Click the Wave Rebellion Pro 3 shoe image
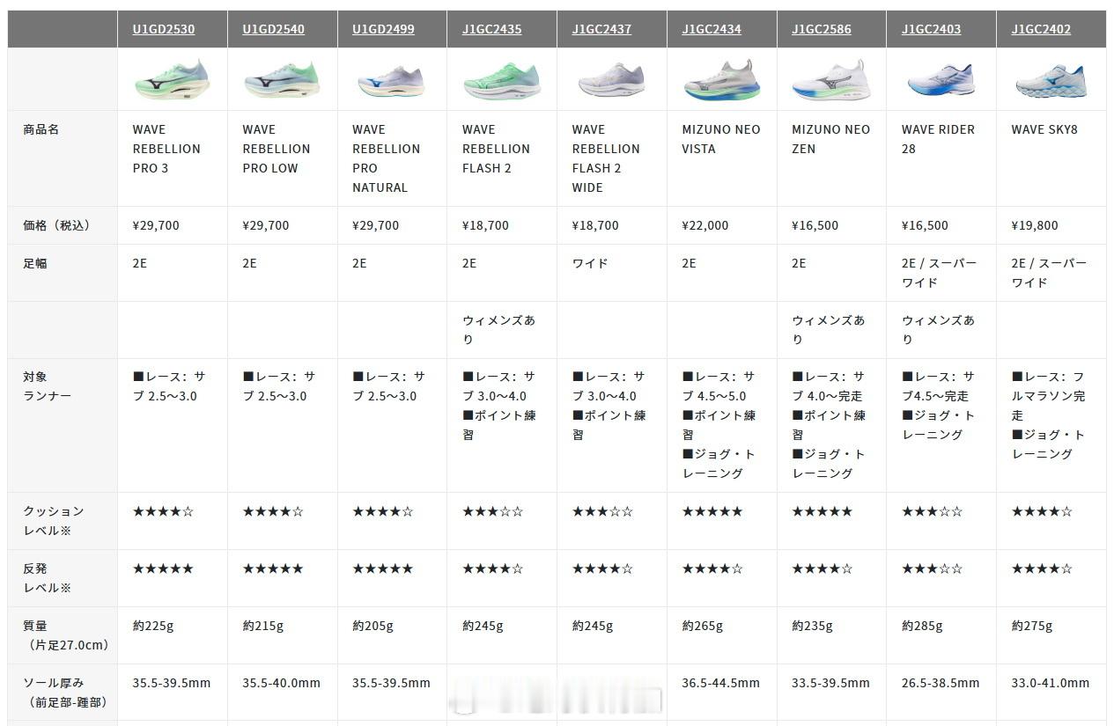This screenshot has height=726, width=1114. pyautogui.click(x=173, y=79)
